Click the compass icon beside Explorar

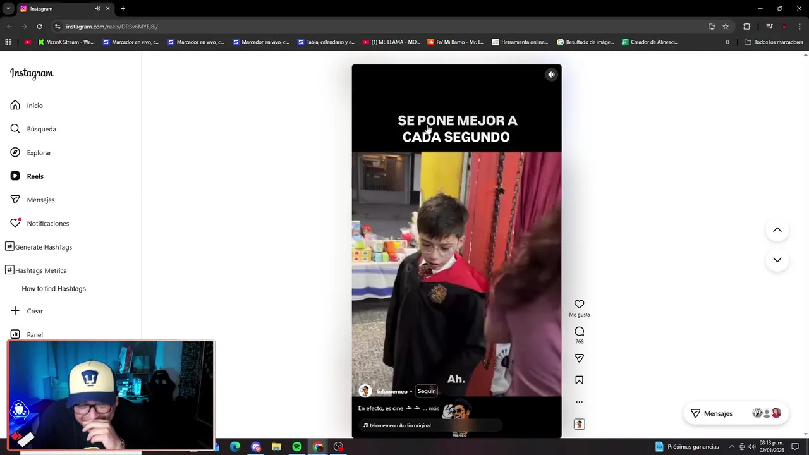(x=15, y=152)
